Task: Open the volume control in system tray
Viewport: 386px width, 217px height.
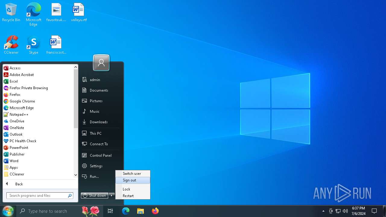Action: [345, 211]
